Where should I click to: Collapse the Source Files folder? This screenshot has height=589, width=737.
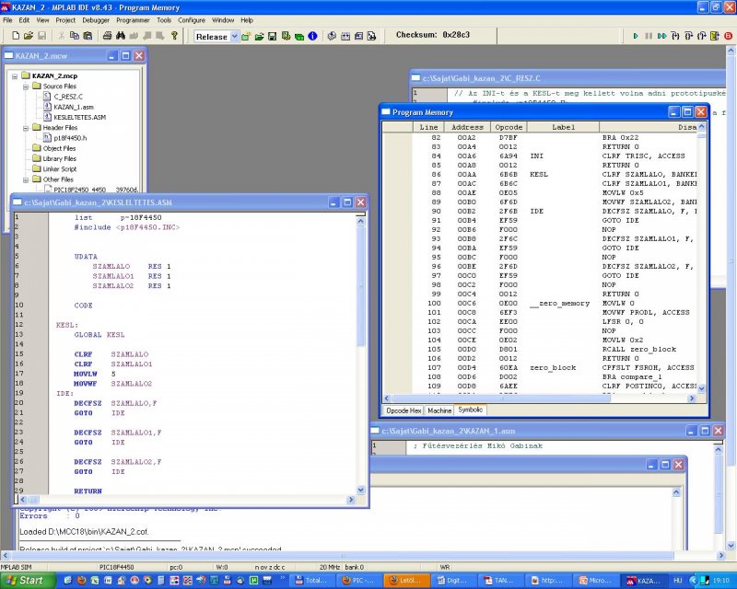pos(26,86)
